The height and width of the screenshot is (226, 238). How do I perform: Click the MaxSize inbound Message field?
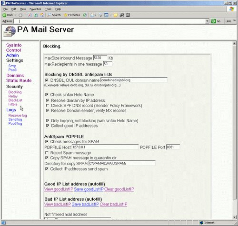click(x=100, y=58)
